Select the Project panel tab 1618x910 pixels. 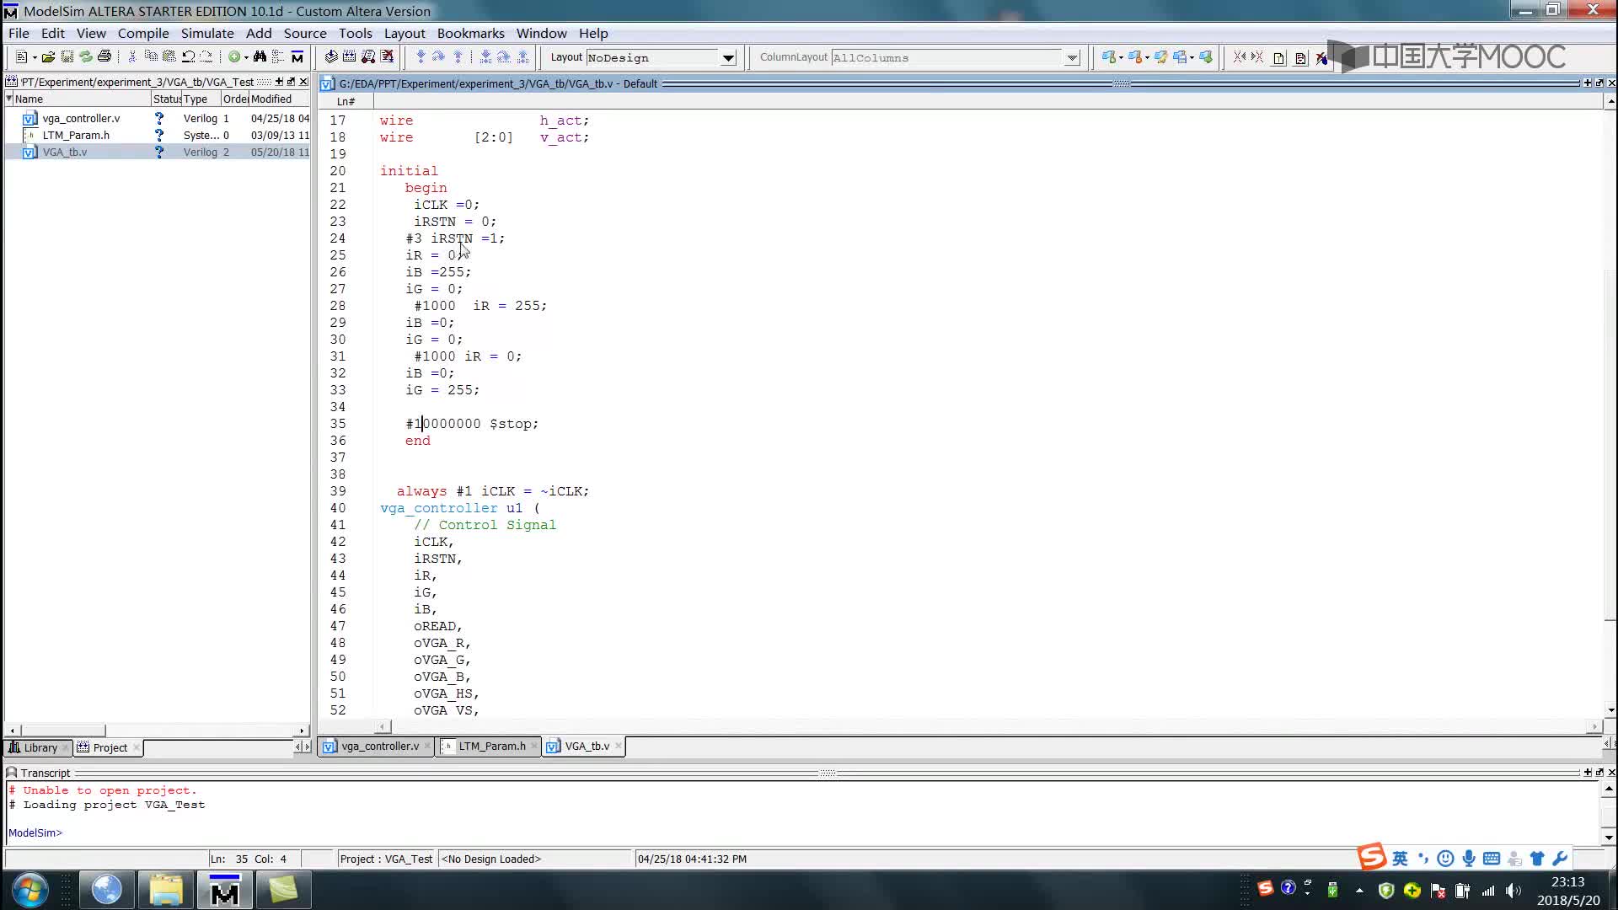(110, 747)
